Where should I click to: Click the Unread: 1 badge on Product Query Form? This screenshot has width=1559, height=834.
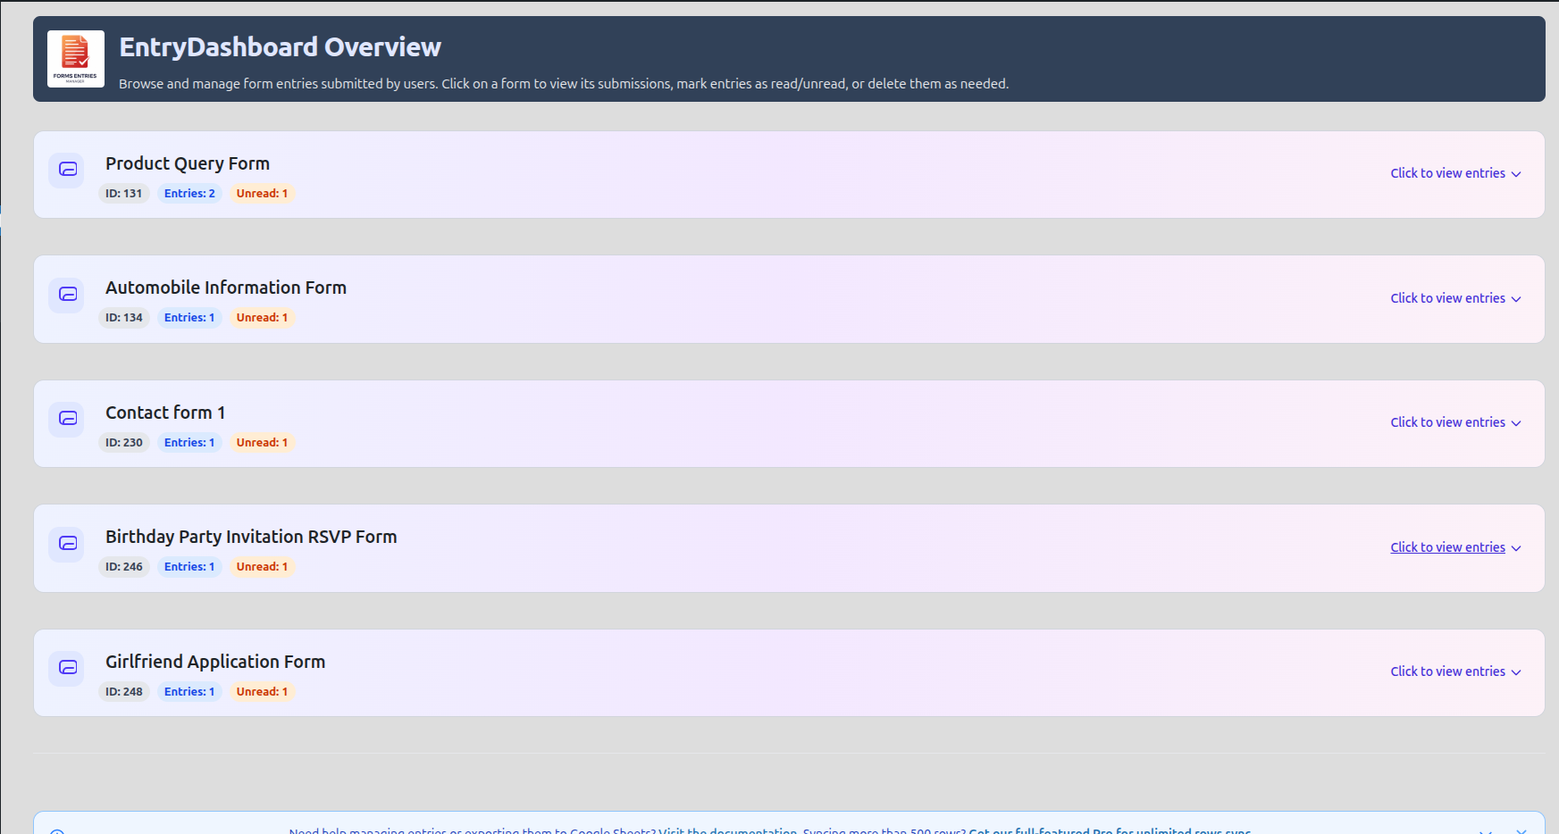[x=262, y=193]
